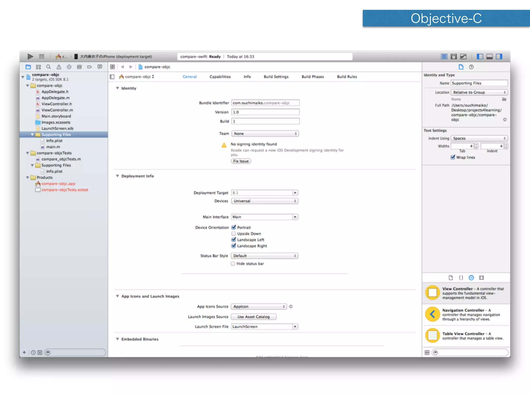Screen dimensions: 530x397
Task: Enable Hide status bar checkbox
Action: coord(233,264)
